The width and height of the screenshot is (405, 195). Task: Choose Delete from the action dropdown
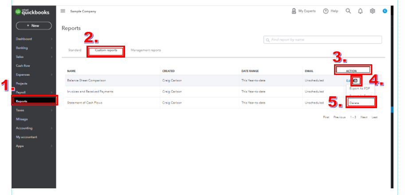354,103
